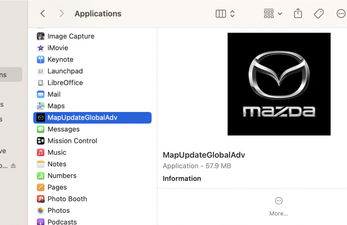
Task: Open the toolbar More actions ellipsis
Action: (341, 14)
